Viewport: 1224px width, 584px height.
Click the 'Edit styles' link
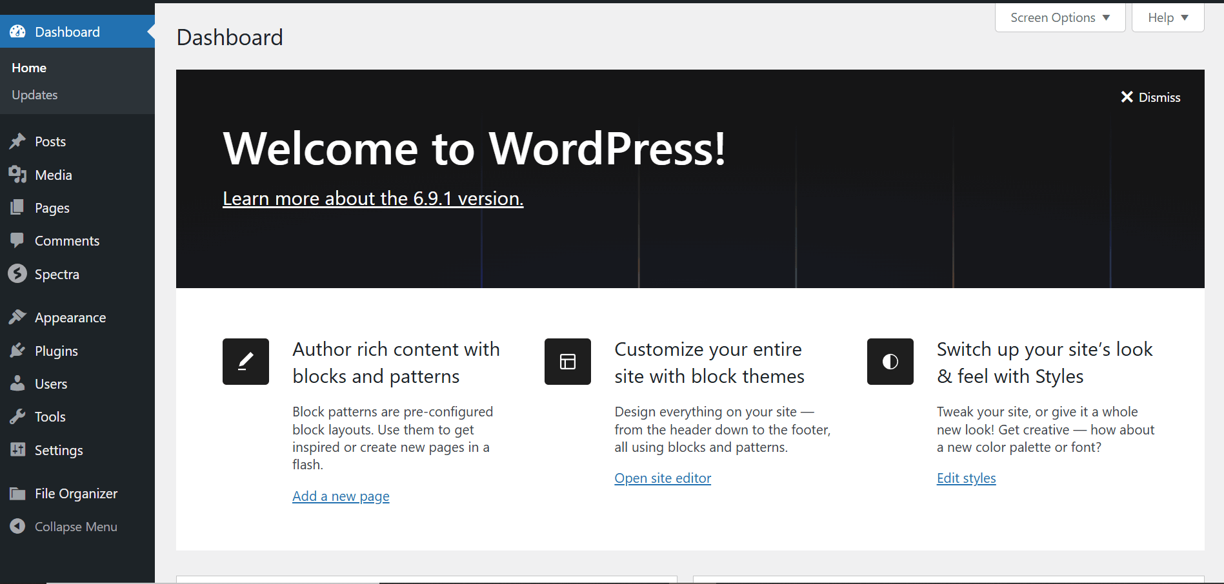point(967,478)
